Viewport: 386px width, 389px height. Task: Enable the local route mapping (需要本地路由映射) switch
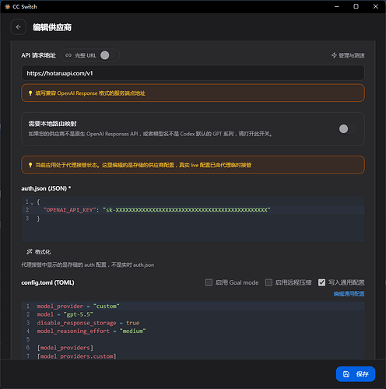[347, 129]
